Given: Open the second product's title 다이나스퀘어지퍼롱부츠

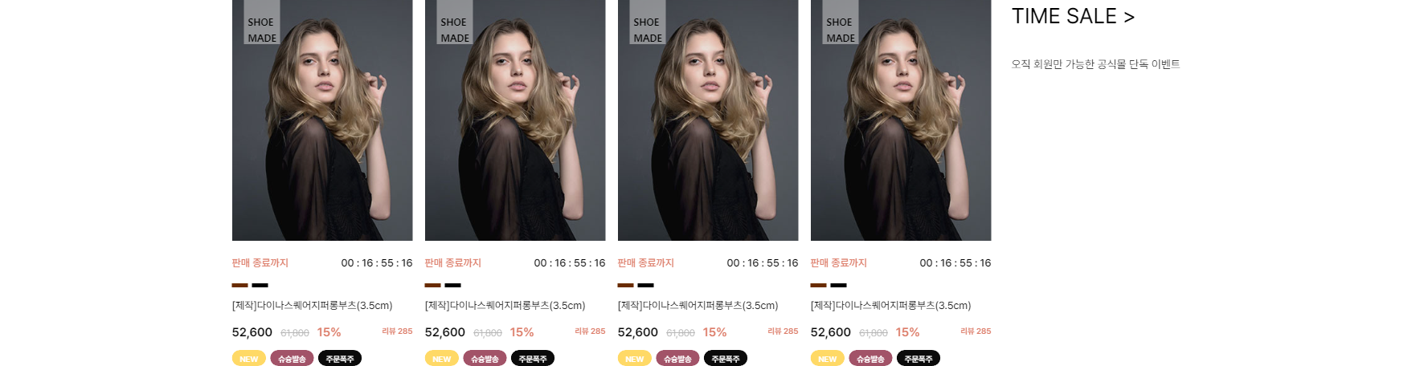Looking at the screenshot, I should pos(505,306).
